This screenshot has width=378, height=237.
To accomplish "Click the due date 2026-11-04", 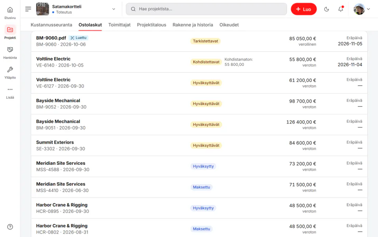I will point(350,65).
